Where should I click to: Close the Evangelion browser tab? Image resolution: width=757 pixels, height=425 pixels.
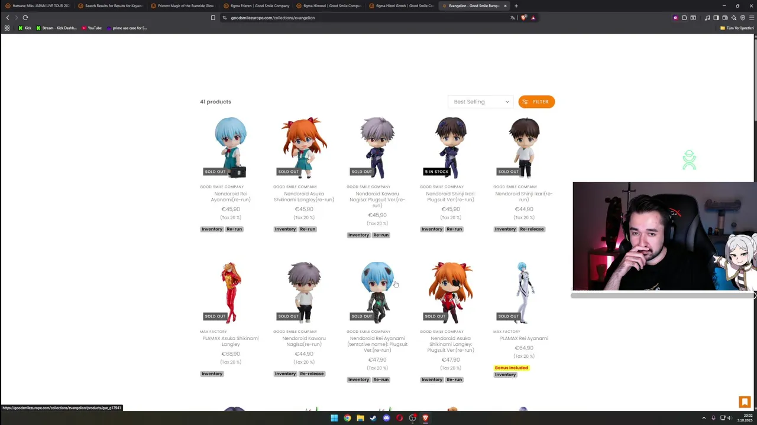pos(505,6)
